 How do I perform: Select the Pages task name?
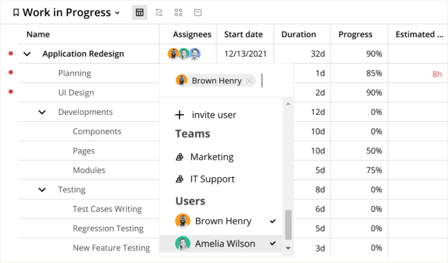pyautogui.click(x=84, y=151)
